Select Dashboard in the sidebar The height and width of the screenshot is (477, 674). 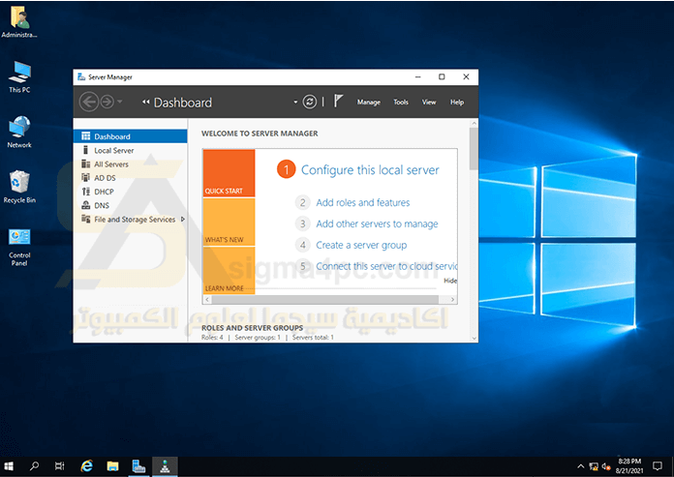pos(130,136)
